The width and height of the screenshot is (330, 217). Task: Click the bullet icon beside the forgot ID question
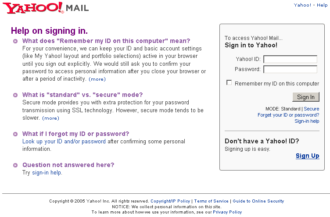(x=15, y=134)
